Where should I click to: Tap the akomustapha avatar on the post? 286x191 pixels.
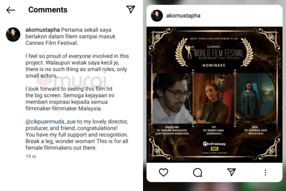point(157,16)
